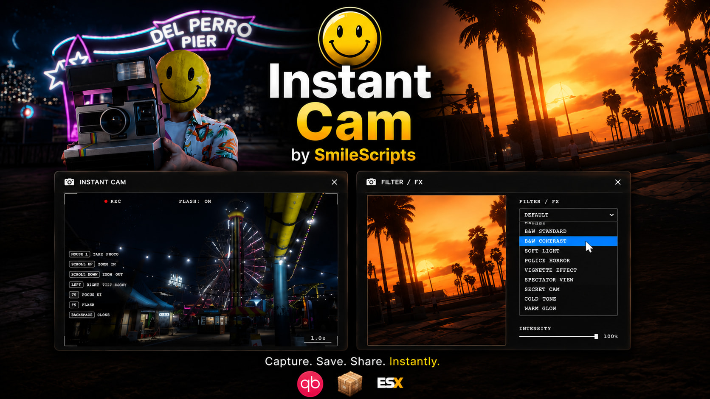
Task: Choose the B&W CONTRAST filter option
Action: (x=568, y=241)
